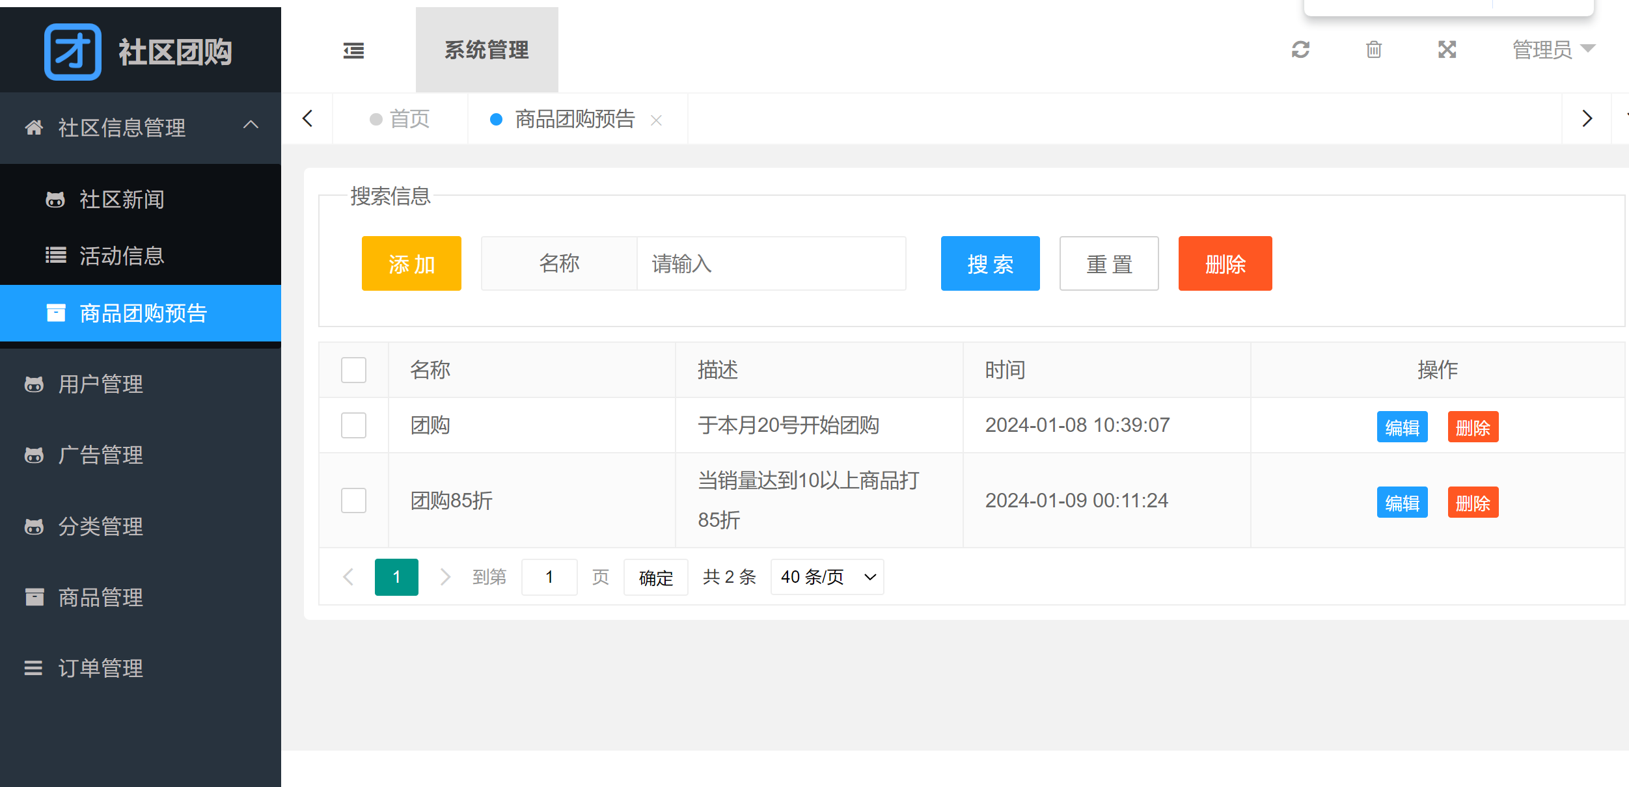
Task: Click the trash clear-cache icon
Action: (1374, 49)
